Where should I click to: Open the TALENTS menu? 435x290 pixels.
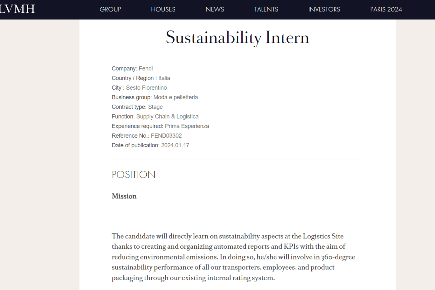coord(266,9)
